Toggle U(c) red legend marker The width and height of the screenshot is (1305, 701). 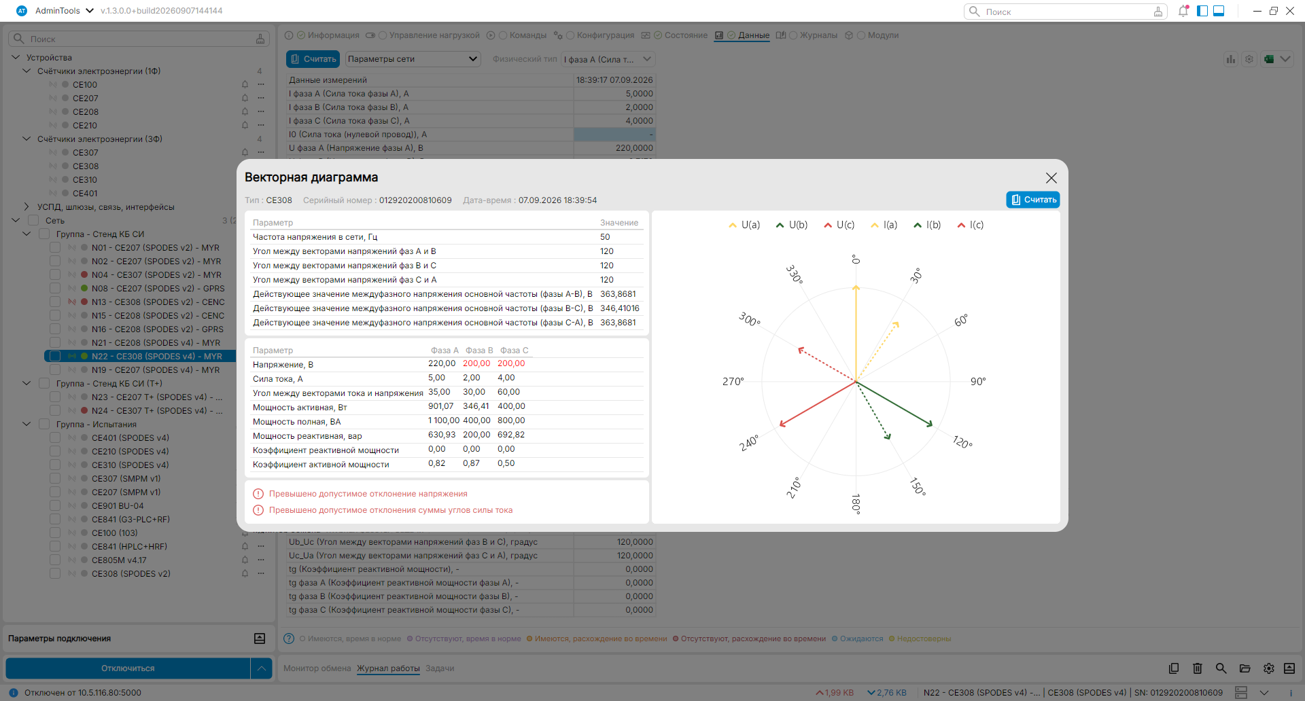pyautogui.click(x=828, y=226)
